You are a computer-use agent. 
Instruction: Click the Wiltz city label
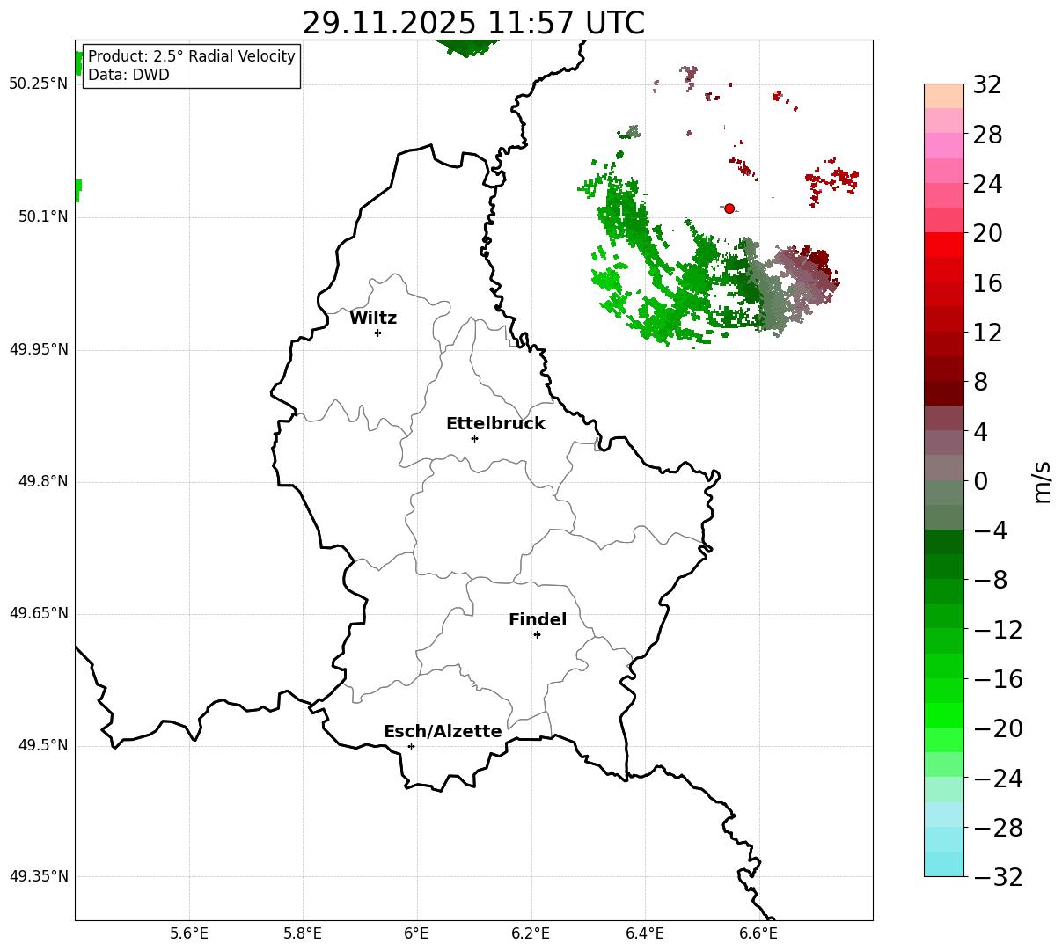[x=373, y=318]
